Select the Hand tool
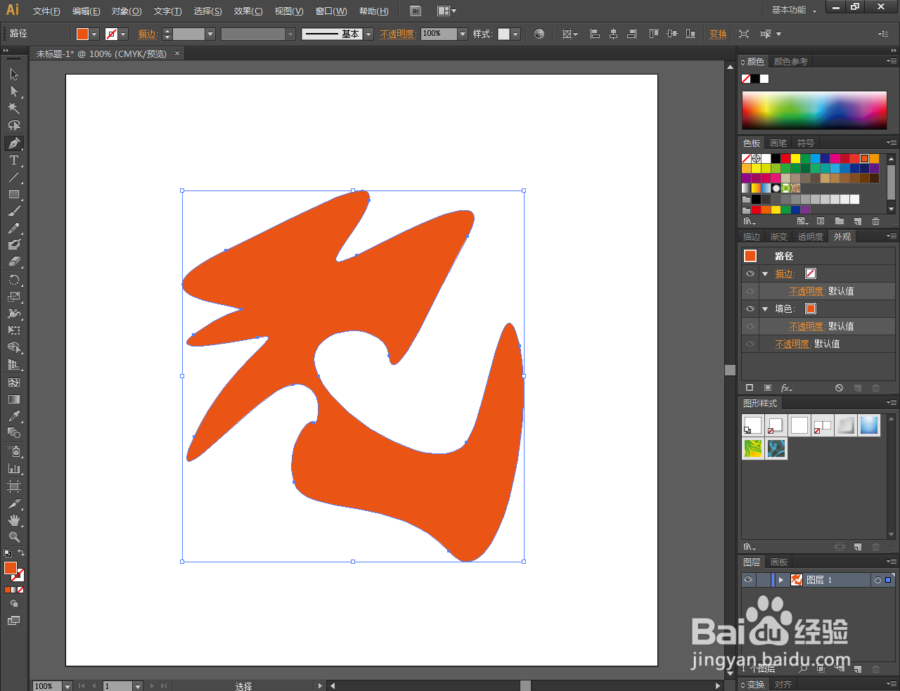 [x=13, y=520]
